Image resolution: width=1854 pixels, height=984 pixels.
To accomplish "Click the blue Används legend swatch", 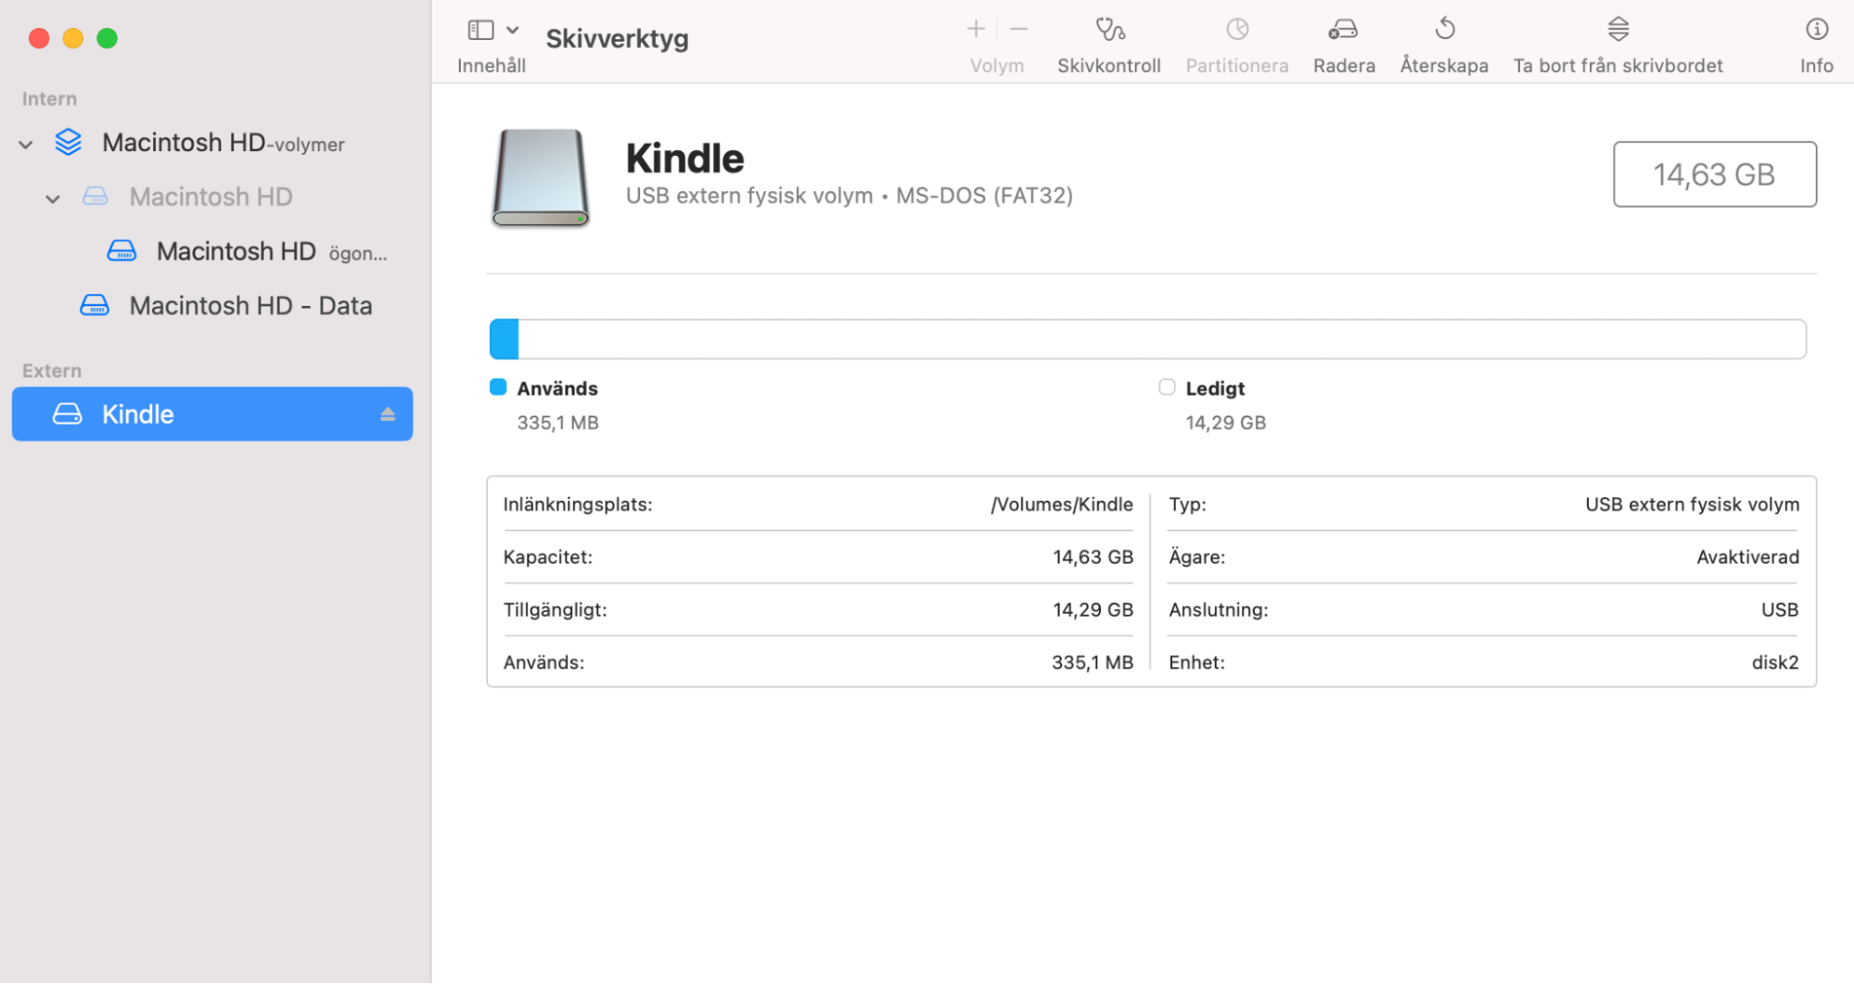I will [498, 387].
